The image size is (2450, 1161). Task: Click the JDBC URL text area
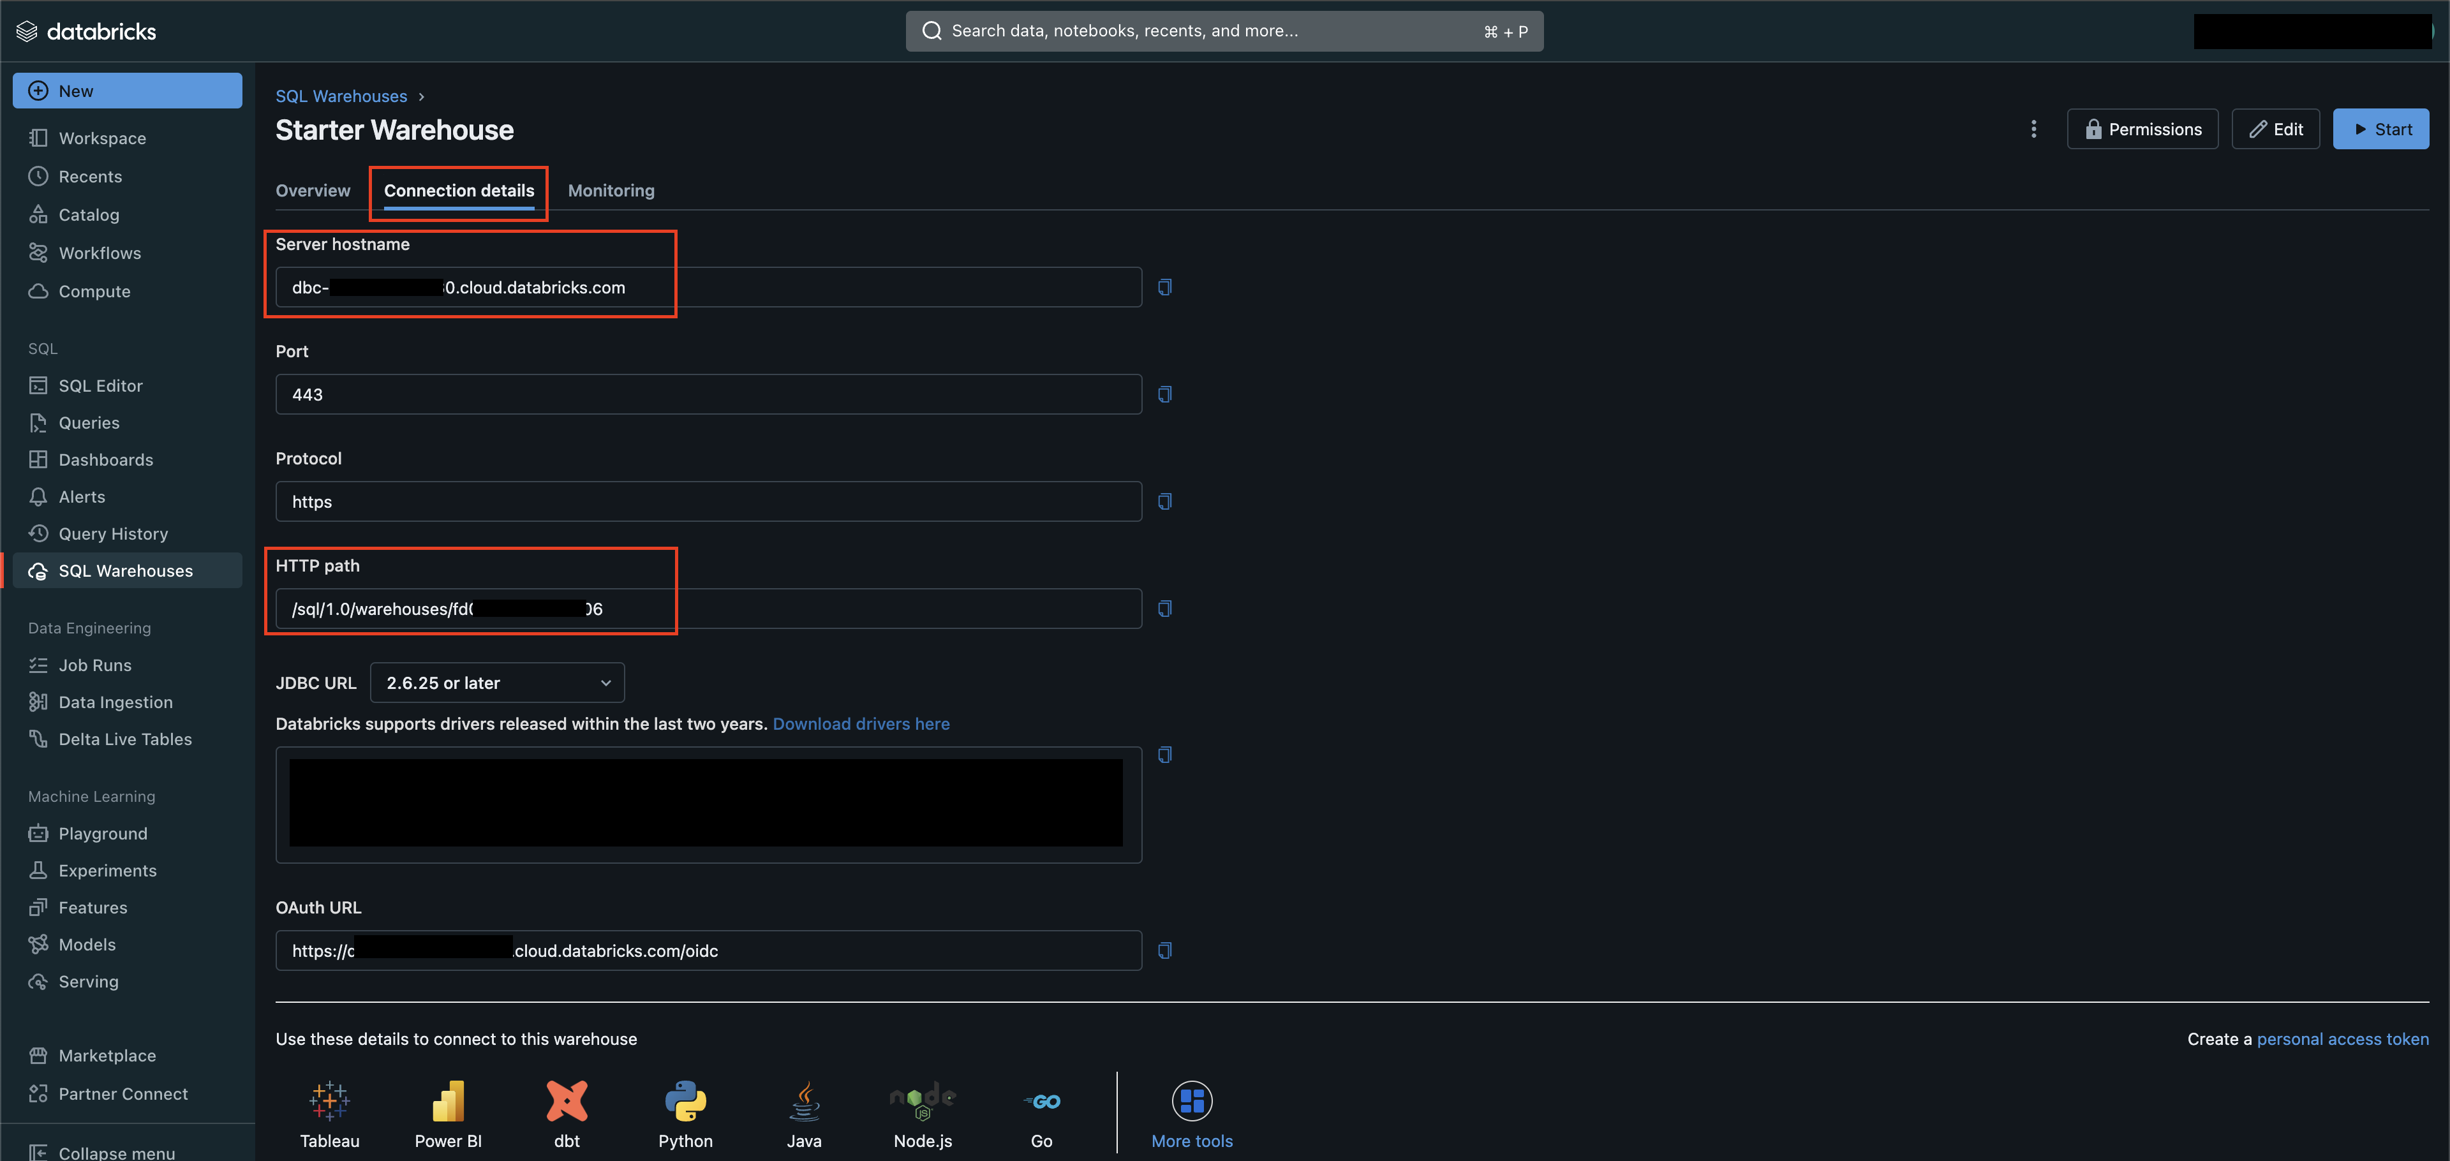pyautogui.click(x=709, y=806)
